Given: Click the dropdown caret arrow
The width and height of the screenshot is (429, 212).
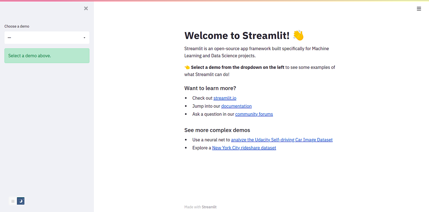Looking at the screenshot, I should 84,37.
